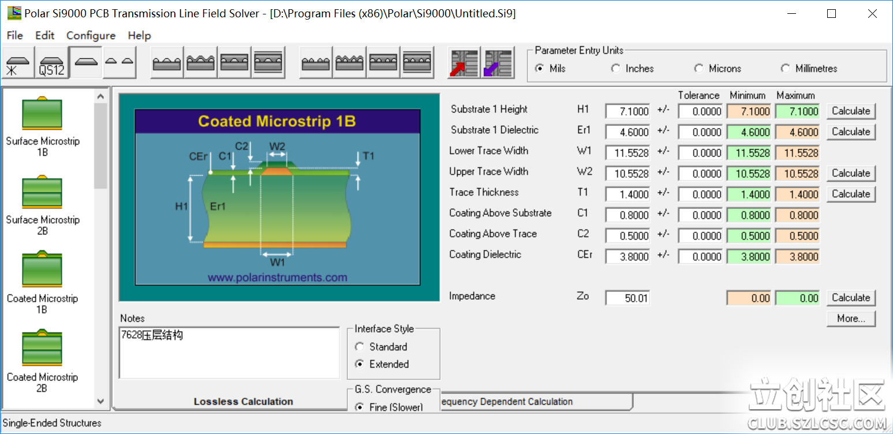Click the T1 value field 1.4000
The image size is (893, 434).
[x=627, y=194]
